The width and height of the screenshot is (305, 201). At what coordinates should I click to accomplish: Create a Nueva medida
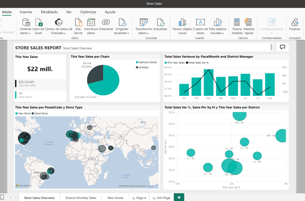tap(237, 22)
